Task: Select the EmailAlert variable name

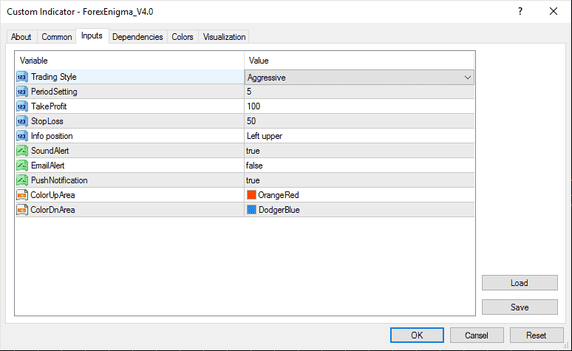Action: click(48, 166)
